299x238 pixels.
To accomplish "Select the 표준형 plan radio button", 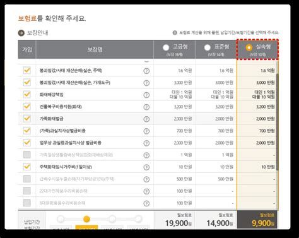I will [x=208, y=48].
